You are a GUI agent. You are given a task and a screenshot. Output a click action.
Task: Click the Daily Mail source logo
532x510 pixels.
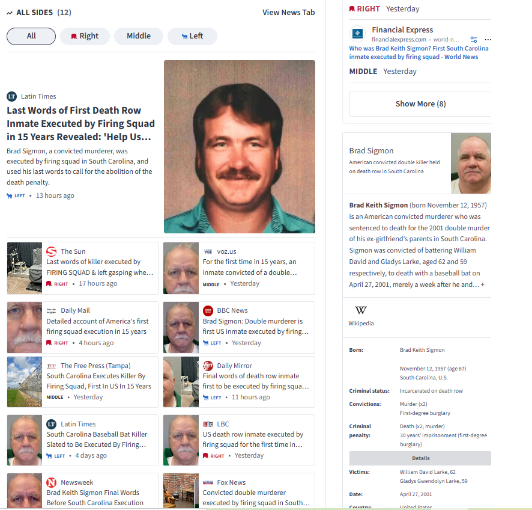[51, 310]
